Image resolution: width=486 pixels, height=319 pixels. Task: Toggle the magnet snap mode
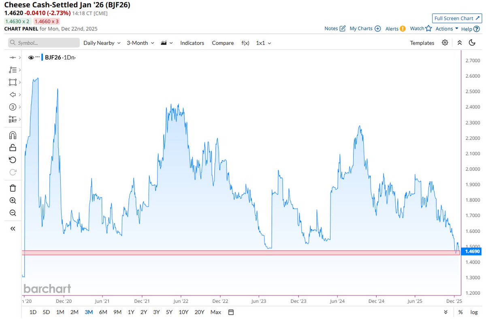click(x=13, y=135)
